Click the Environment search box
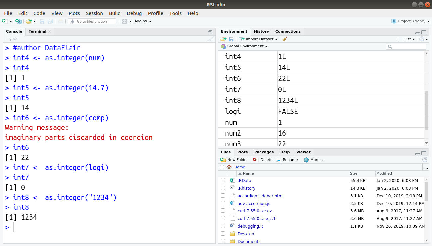 click(406, 47)
